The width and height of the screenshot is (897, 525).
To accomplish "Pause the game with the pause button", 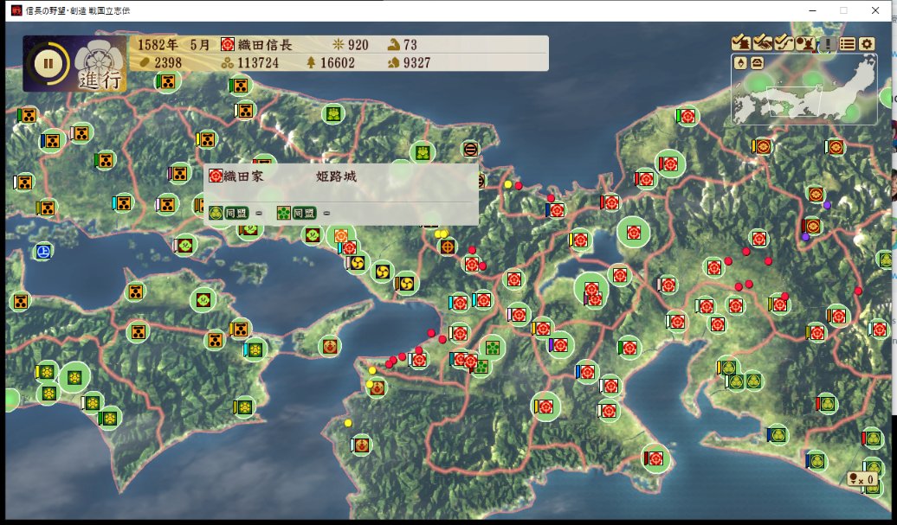I will coord(48,63).
